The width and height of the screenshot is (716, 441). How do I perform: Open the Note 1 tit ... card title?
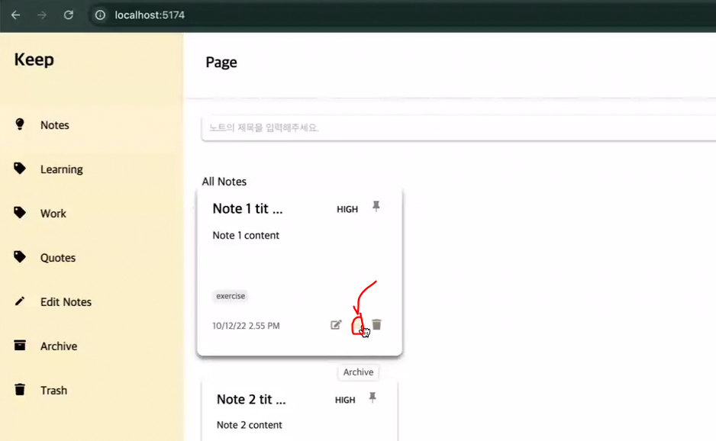247,208
